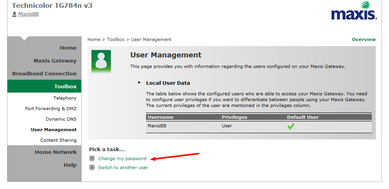Click the Local User Data heading
This screenshot has height=189, width=389.
point(168,83)
